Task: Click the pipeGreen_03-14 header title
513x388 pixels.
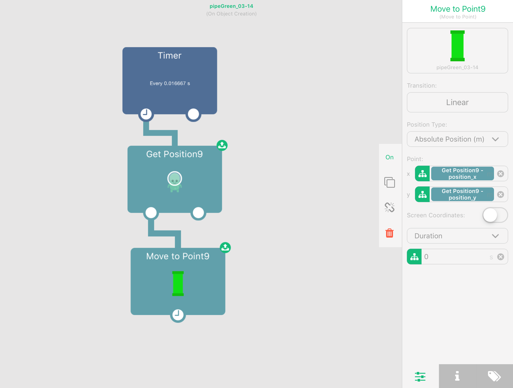Action: 231,6
